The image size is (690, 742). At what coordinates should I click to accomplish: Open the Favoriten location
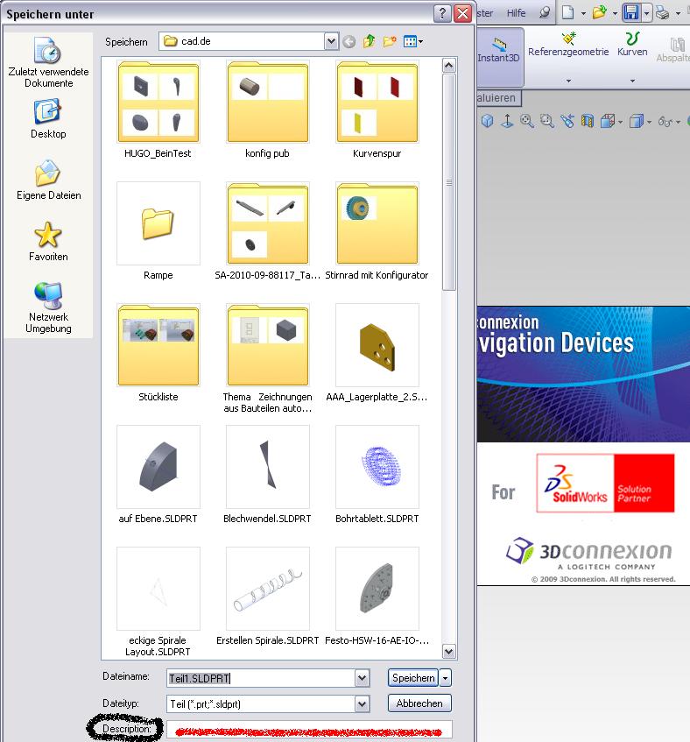[48, 242]
